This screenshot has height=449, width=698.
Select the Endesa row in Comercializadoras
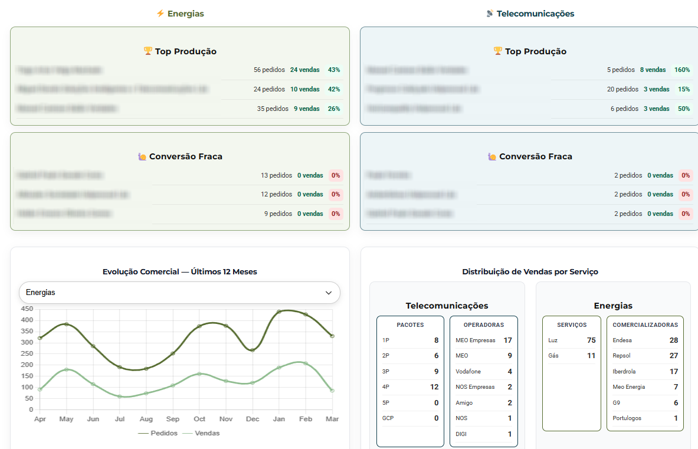point(645,340)
